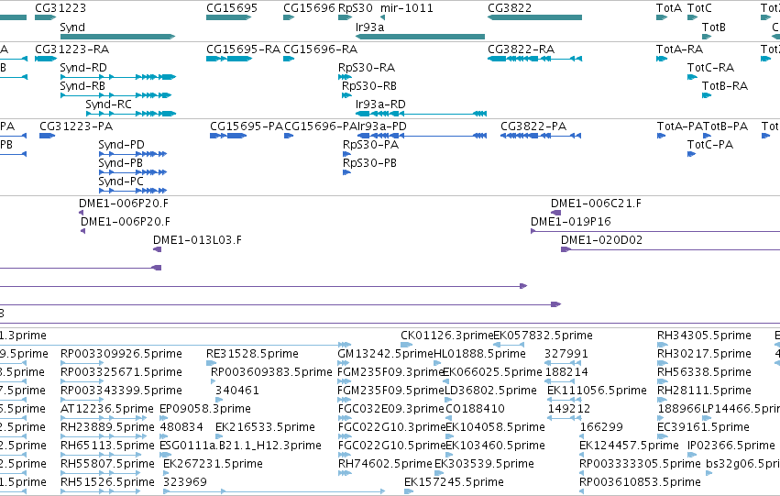780x496 pixels.
Task: Select protein CG3822-PA
Action: [x=533, y=127]
